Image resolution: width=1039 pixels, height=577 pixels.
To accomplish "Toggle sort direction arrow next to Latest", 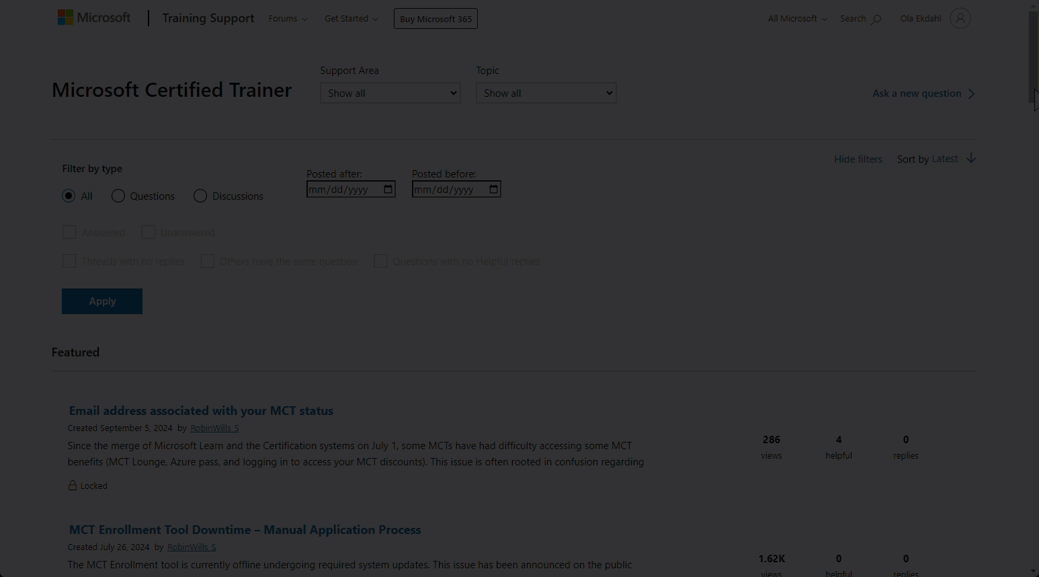I will (971, 159).
